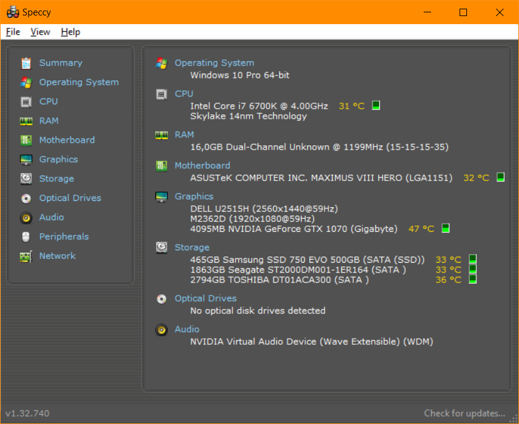Open Optical Drives in sidebar

click(70, 198)
